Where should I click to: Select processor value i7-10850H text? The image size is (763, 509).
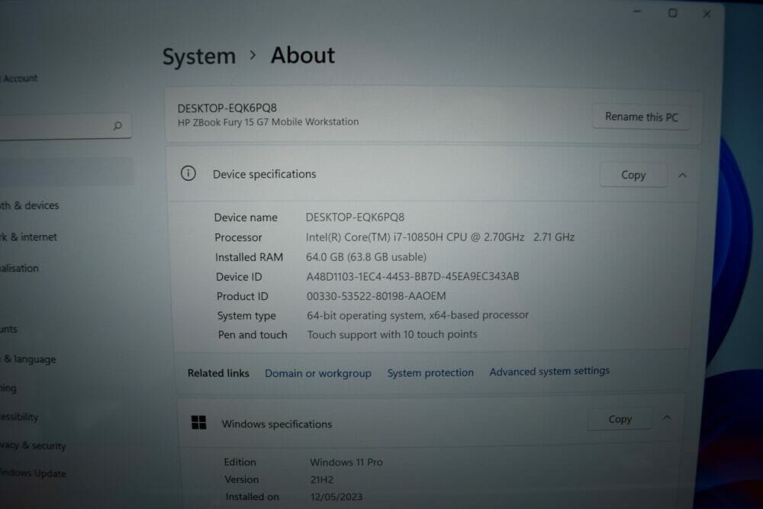click(x=440, y=237)
